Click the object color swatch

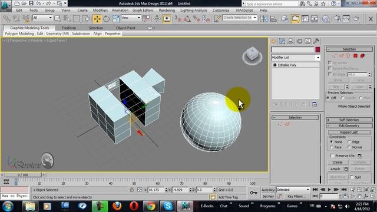(318, 49)
